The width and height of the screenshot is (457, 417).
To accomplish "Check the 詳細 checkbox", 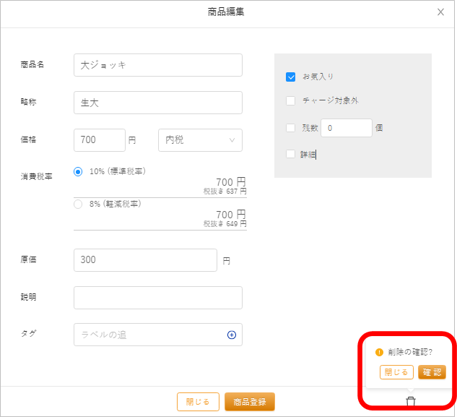I will click(x=291, y=154).
